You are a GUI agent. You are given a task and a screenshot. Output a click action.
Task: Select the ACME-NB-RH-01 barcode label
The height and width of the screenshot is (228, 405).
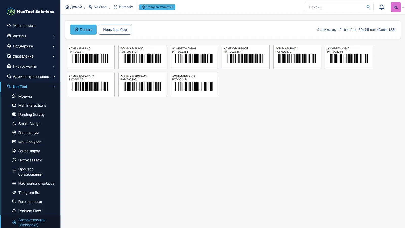297,57
